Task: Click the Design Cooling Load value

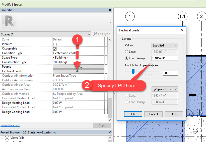Action: tap(78, 112)
